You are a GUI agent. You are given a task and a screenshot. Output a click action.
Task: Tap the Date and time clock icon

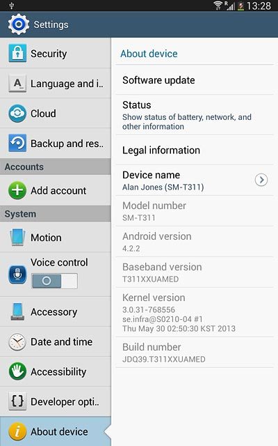pos(17,341)
